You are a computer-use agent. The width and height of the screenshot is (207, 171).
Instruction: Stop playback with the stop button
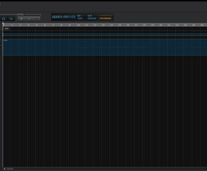pyautogui.click(x=21, y=19)
